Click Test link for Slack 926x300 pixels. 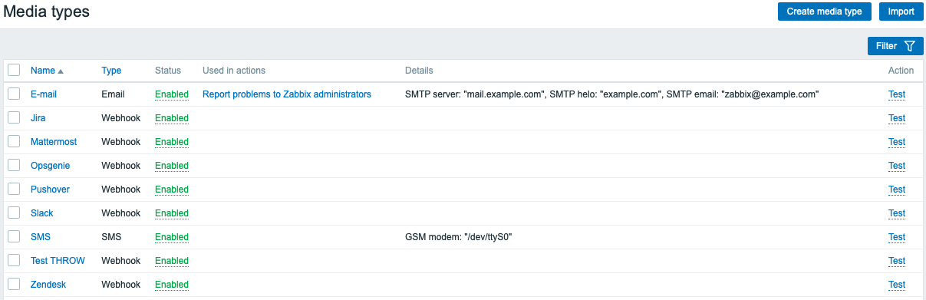point(897,213)
